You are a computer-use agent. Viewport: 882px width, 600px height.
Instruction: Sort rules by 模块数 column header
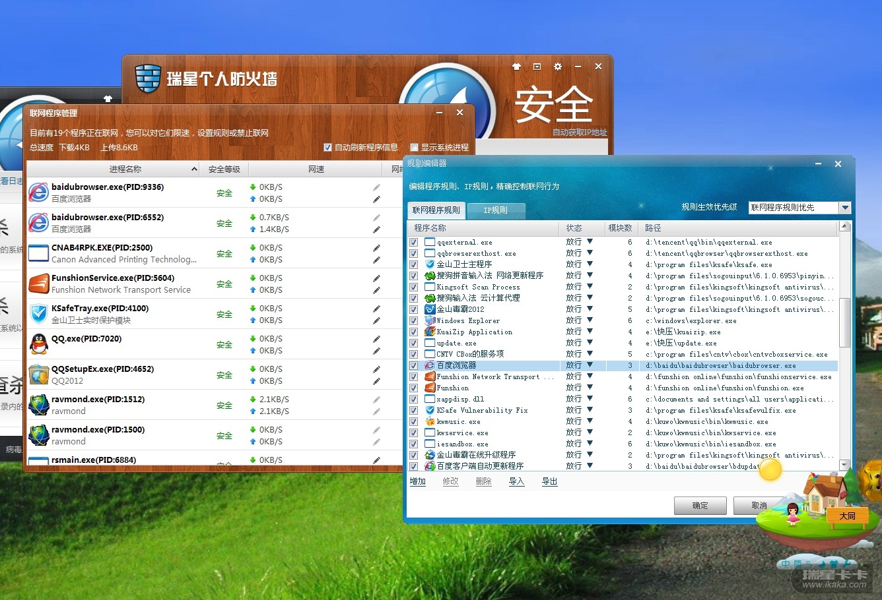(620, 228)
